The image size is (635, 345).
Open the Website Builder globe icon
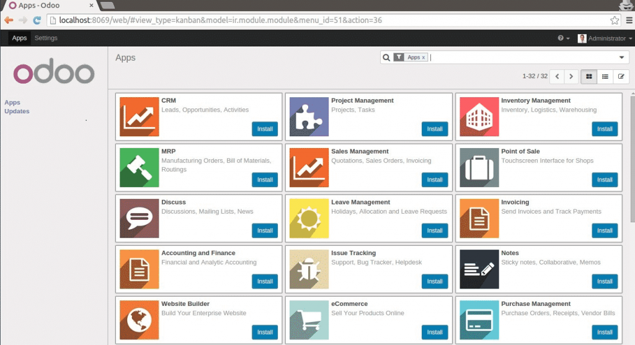pyautogui.click(x=140, y=320)
